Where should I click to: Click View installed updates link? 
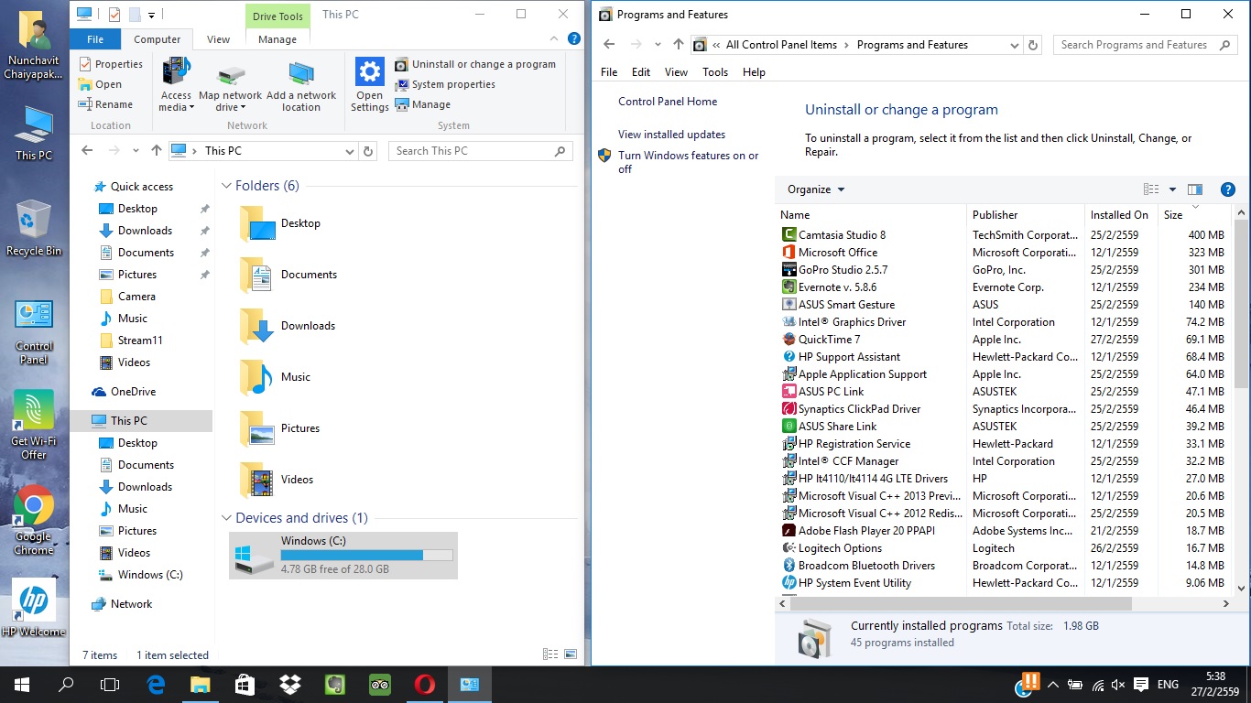coord(671,135)
